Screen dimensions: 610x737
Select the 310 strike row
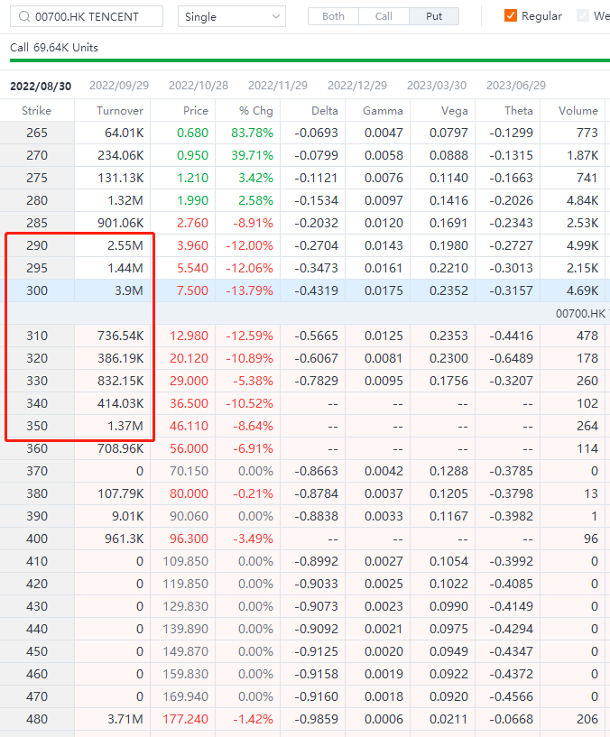(305, 336)
